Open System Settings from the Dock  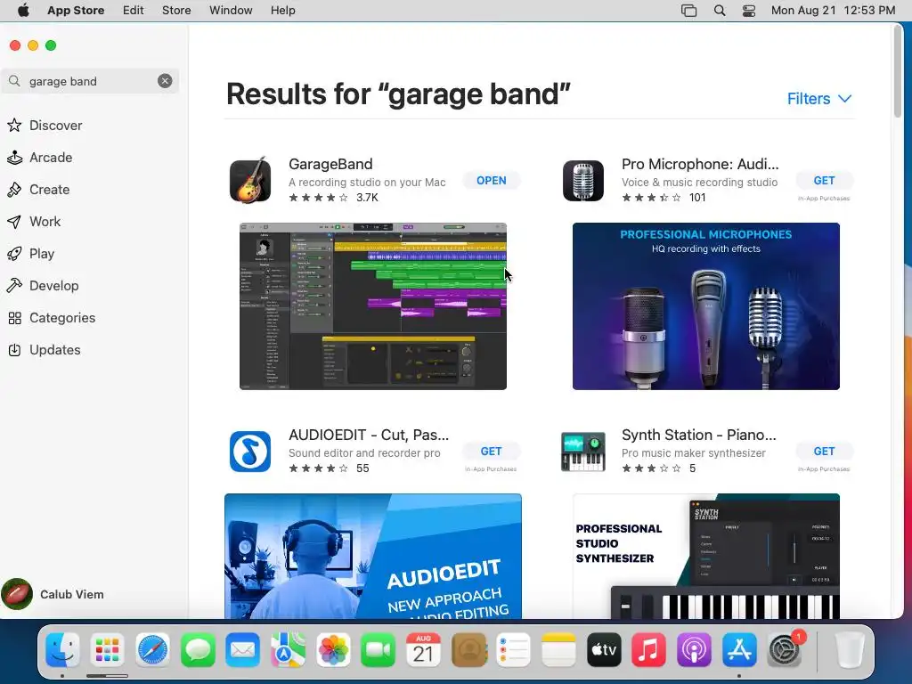tap(785, 649)
